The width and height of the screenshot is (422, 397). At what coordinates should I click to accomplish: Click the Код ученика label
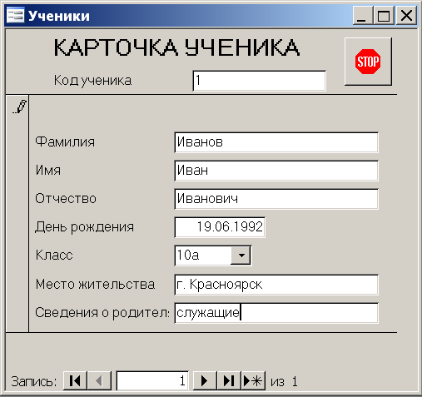[x=92, y=81]
